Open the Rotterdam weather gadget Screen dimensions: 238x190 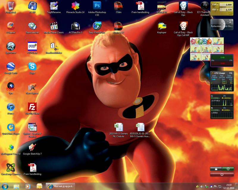222,24
